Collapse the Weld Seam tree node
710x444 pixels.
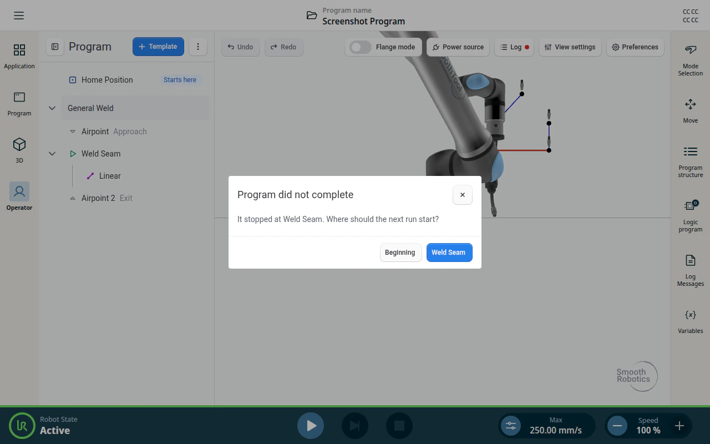click(52, 154)
